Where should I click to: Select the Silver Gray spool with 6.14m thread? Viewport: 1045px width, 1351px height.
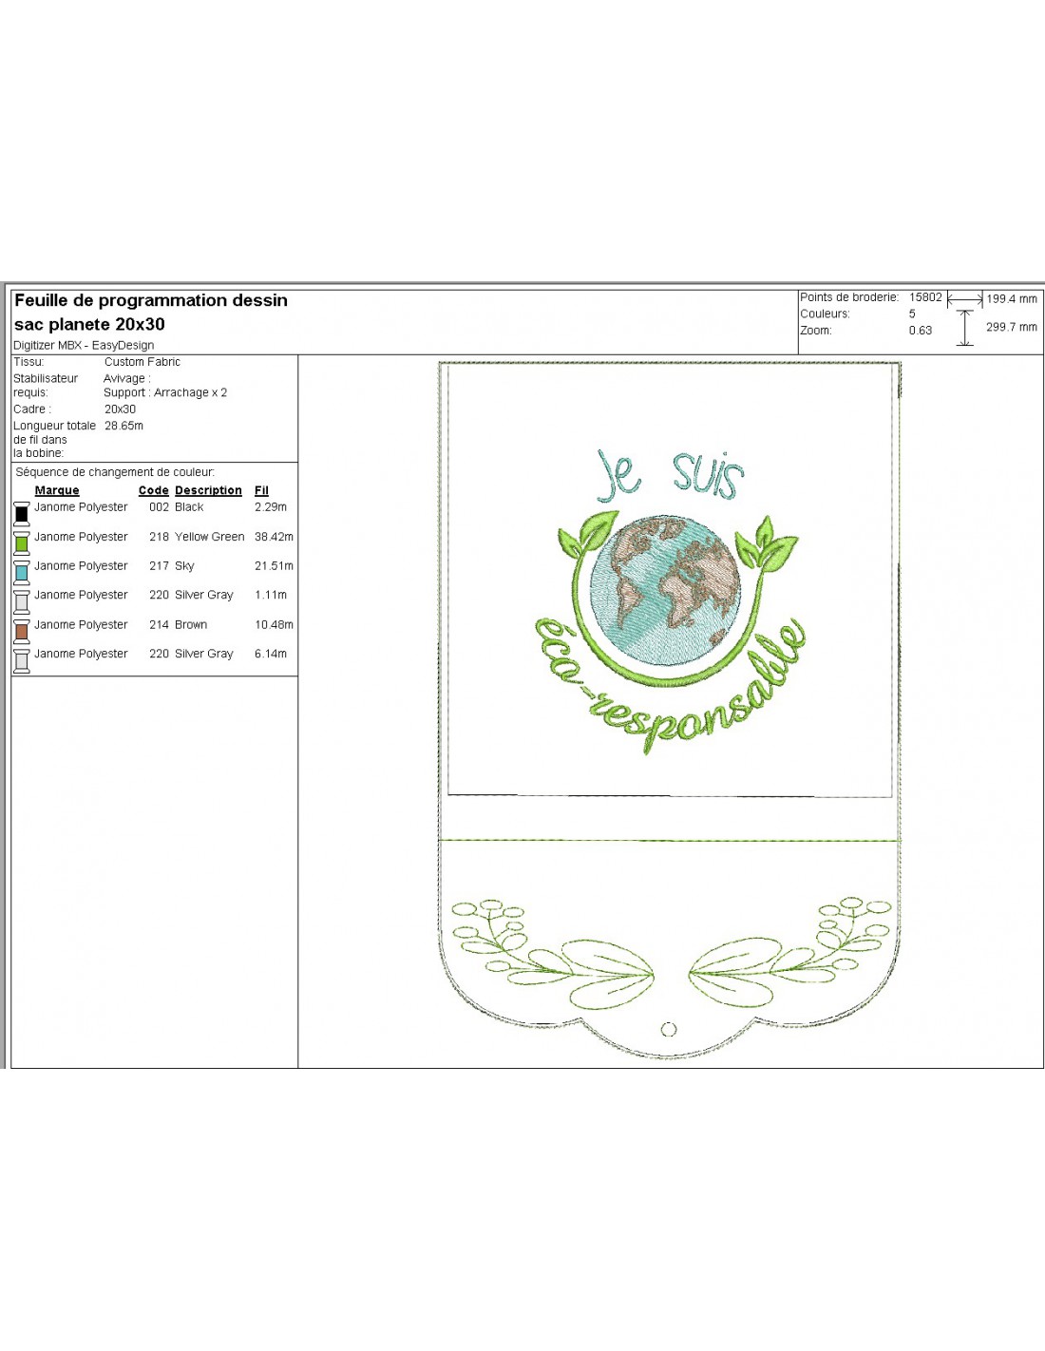click(x=21, y=660)
